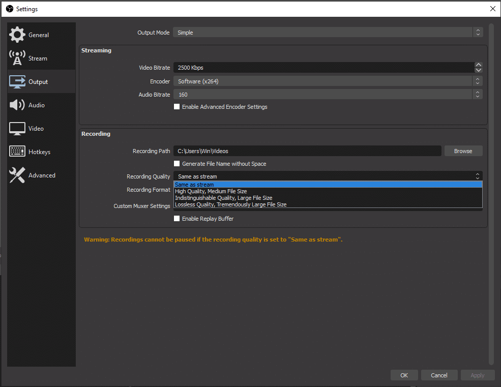Open the Encoder dropdown
The image size is (501, 387).
point(328,81)
